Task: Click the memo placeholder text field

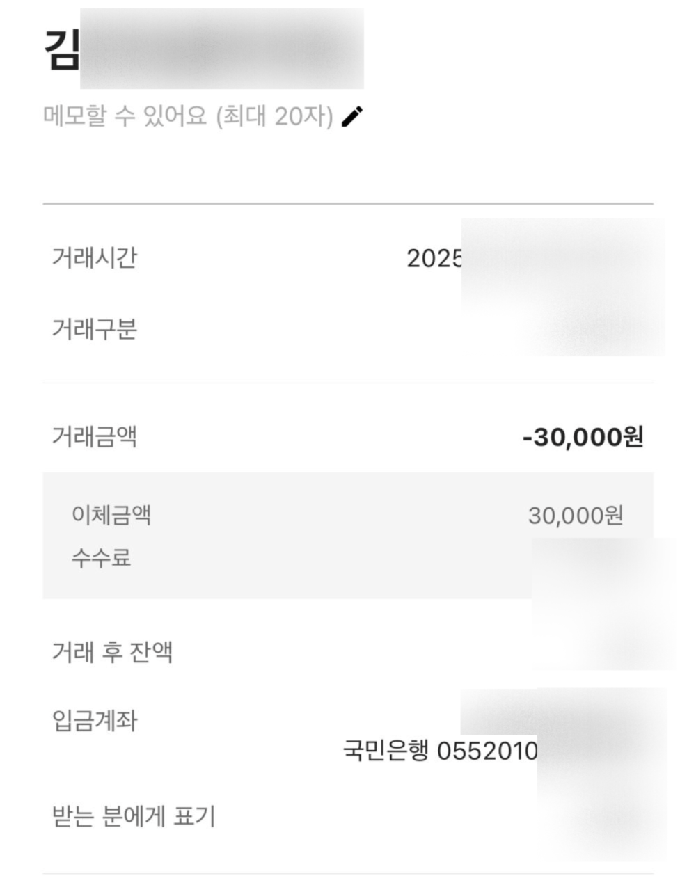Action: pos(189,116)
